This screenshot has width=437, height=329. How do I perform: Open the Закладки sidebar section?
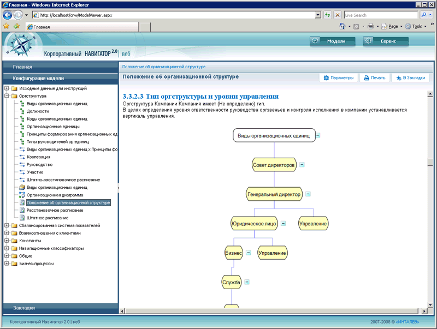tap(61, 308)
